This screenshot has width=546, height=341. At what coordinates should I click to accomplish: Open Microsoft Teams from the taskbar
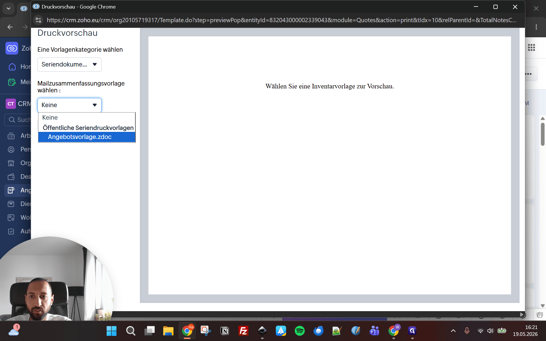click(375, 331)
